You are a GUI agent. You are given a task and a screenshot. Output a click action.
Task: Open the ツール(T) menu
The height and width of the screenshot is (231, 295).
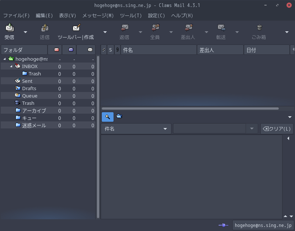pos(131,15)
